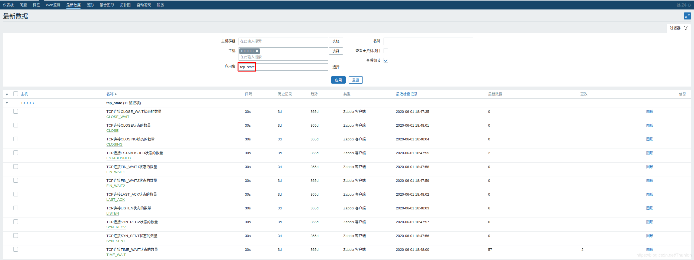
Task: Select the FIN_WAIT2 row checkbox
Action: [16, 180]
